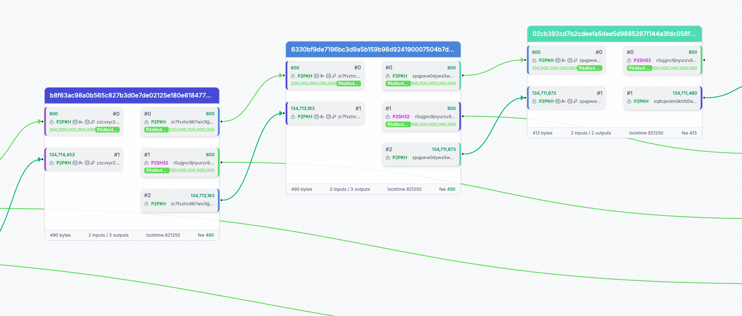
Task: Click P2SH32 badge on 02cb392 output #0
Action: (x=642, y=60)
